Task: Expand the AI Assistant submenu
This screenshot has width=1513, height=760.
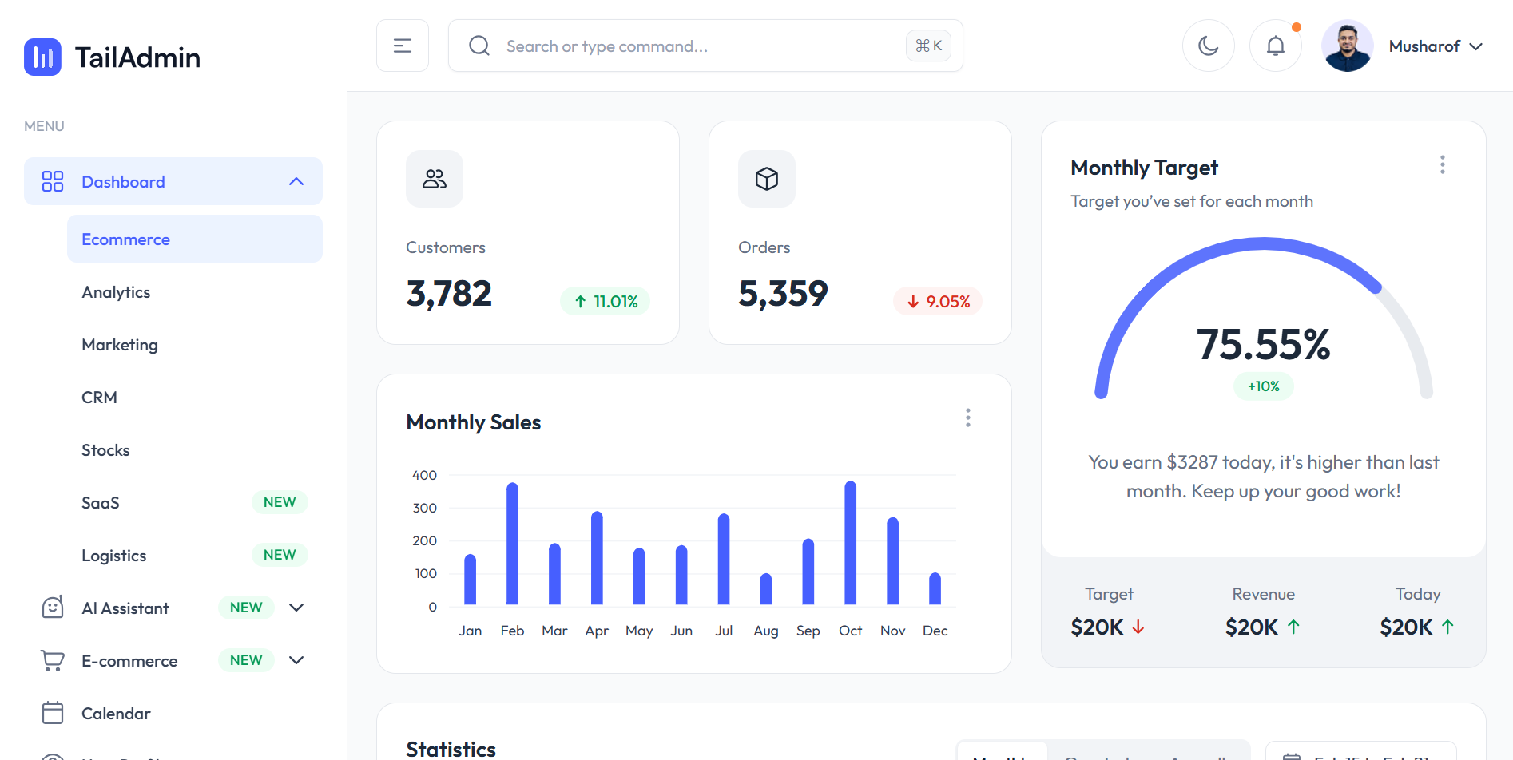Action: [296, 607]
